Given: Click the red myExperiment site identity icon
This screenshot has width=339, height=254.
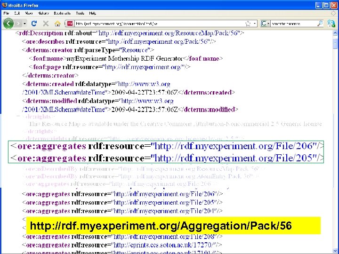Looking at the screenshot, I should 70,24.
